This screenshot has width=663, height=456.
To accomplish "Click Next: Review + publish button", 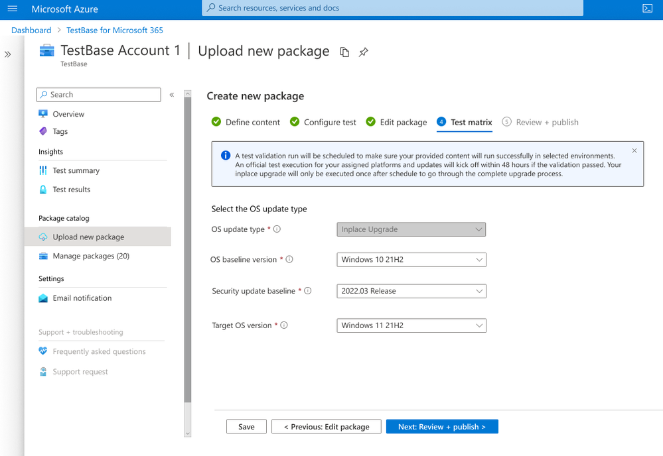I will 442,426.
